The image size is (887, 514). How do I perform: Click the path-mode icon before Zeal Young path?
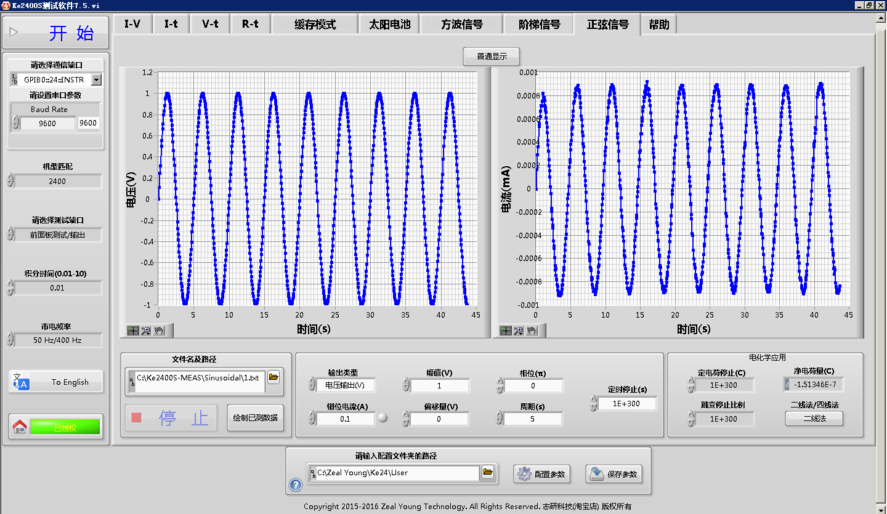[312, 473]
